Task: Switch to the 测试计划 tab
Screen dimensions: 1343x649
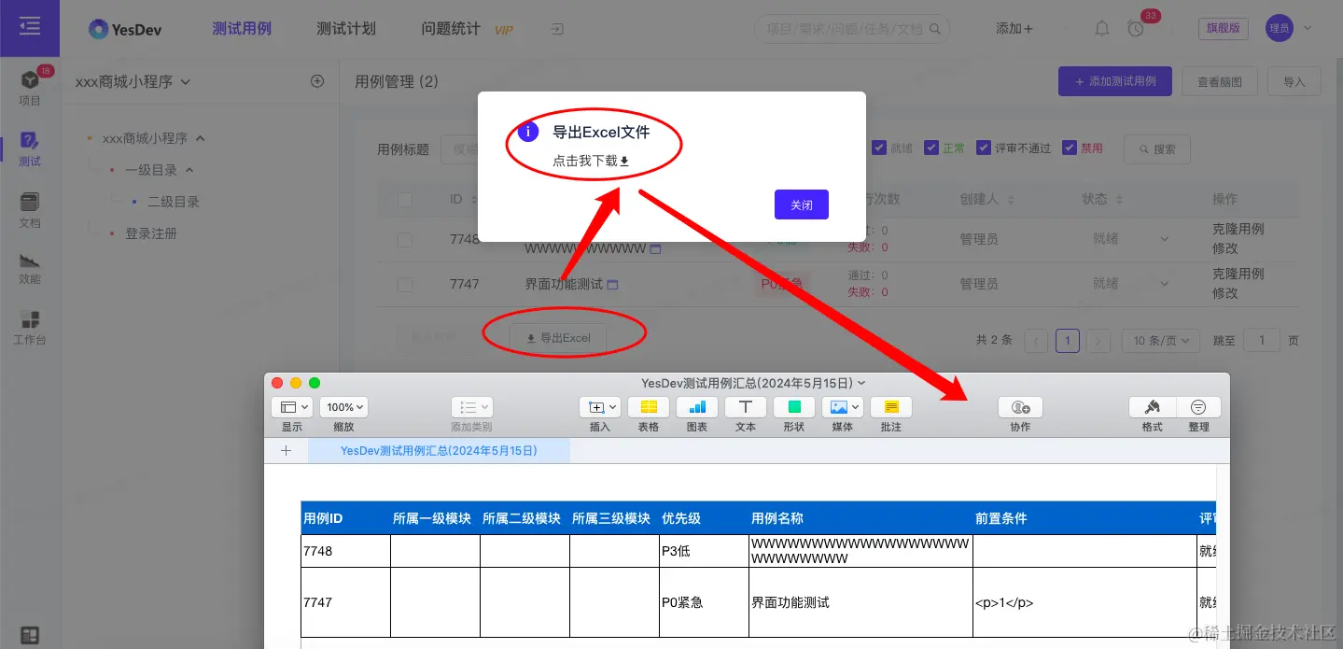Action: click(346, 29)
